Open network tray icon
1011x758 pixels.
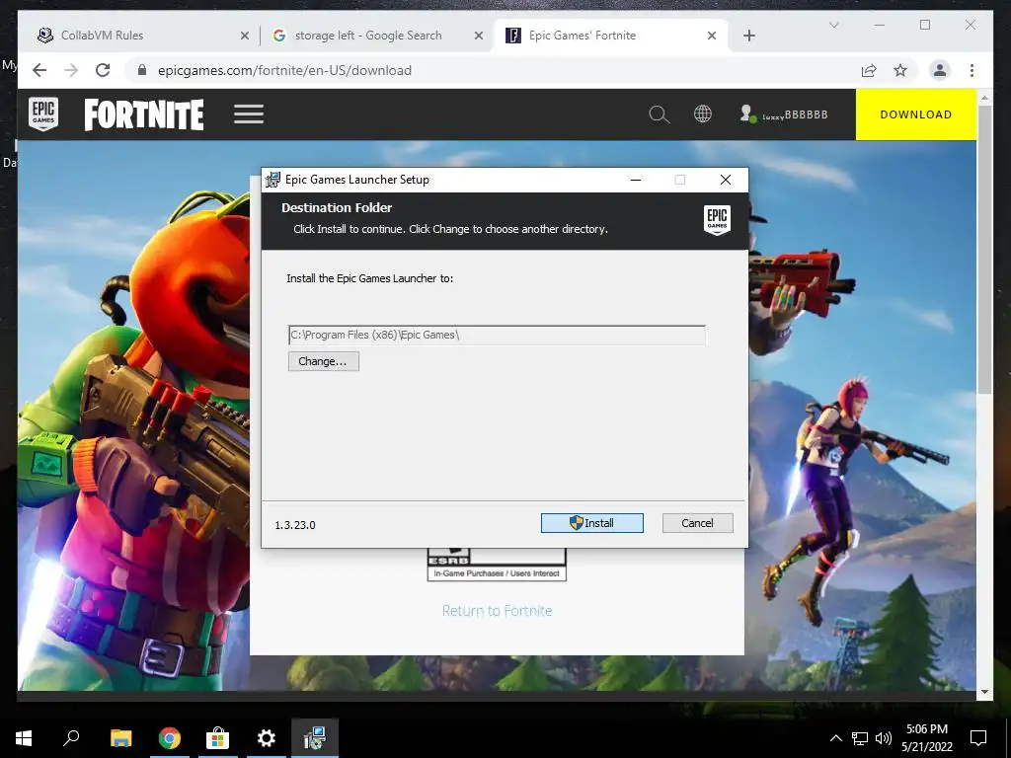point(860,738)
